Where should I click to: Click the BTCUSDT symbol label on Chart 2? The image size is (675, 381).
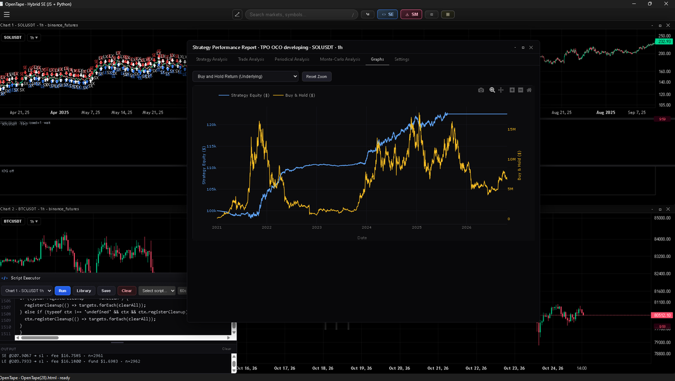(x=13, y=221)
